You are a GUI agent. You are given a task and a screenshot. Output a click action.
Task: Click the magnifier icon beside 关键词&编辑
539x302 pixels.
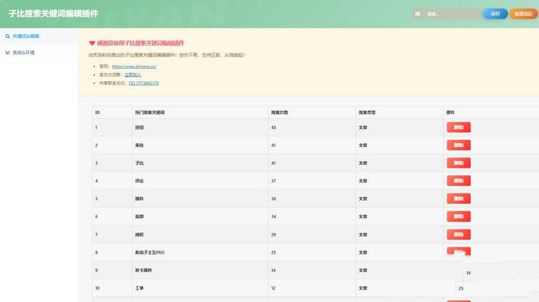click(x=7, y=37)
